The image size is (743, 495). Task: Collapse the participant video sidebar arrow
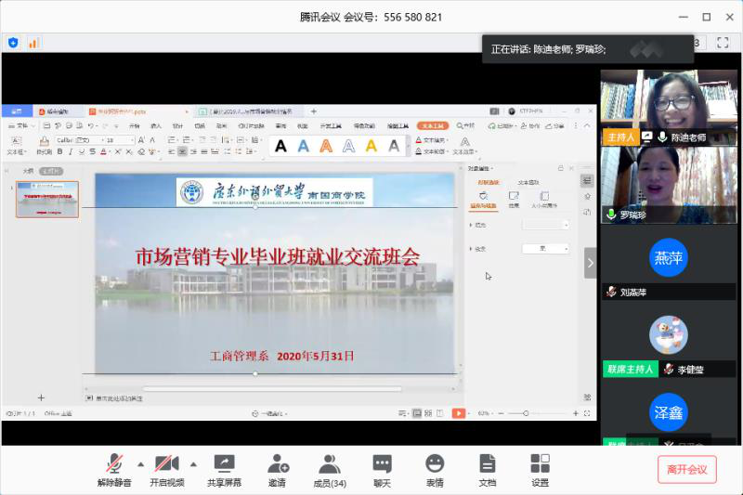click(590, 263)
